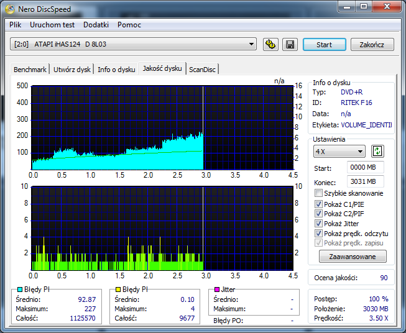Close the Nero DiscSpeed window

(387, 6)
